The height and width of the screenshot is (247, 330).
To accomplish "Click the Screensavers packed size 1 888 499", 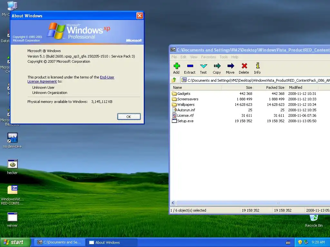I will coord(277,99).
